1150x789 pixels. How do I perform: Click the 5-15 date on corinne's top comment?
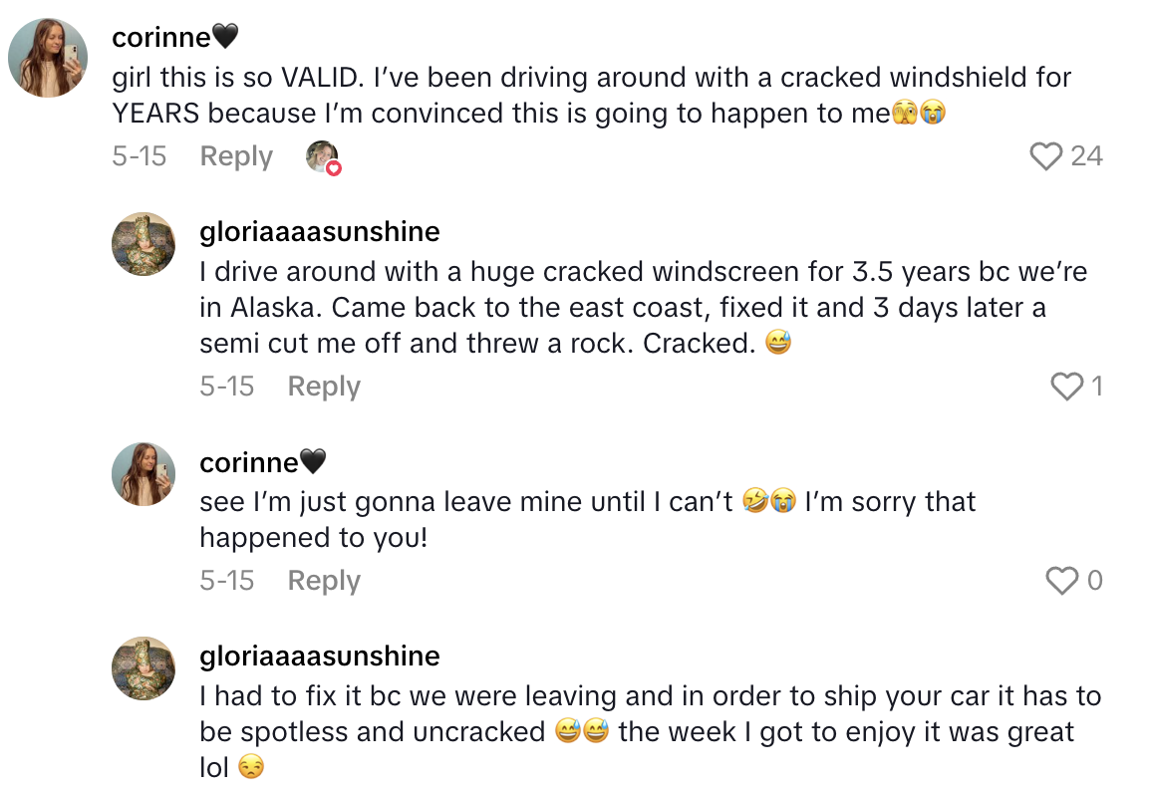(x=139, y=156)
